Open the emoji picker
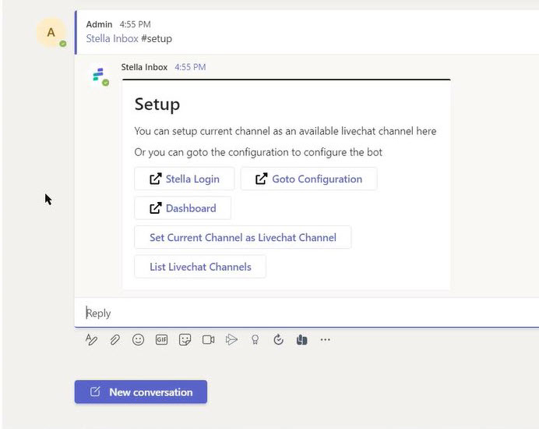Image resolution: width=539 pixels, height=429 pixels. point(138,340)
